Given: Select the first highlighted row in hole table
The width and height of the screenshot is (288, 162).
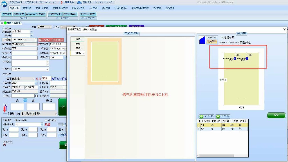Looking at the screenshot, I should 222,125.
